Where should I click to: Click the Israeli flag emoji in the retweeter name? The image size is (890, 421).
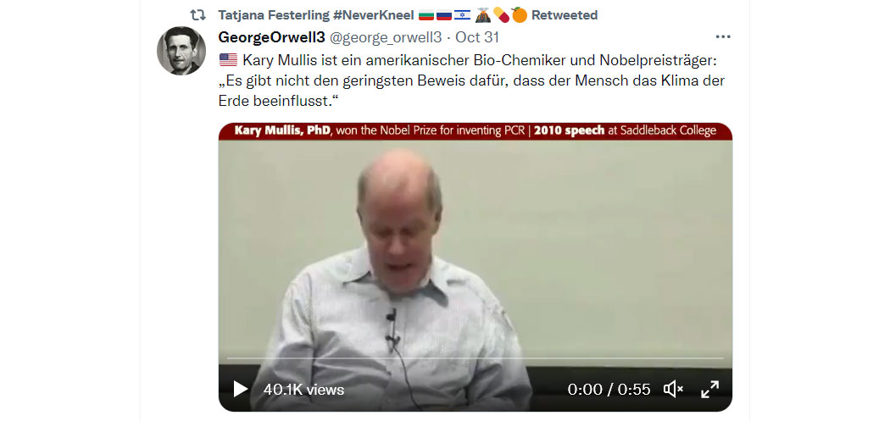pyautogui.click(x=462, y=15)
